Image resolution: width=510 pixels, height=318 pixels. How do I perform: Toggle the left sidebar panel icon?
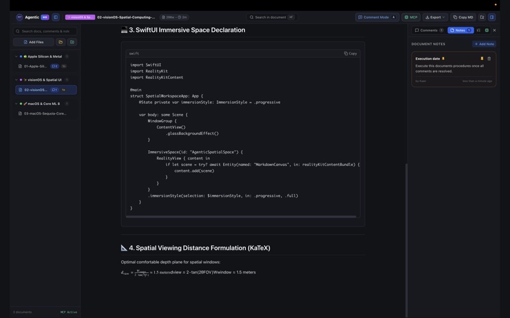click(55, 17)
